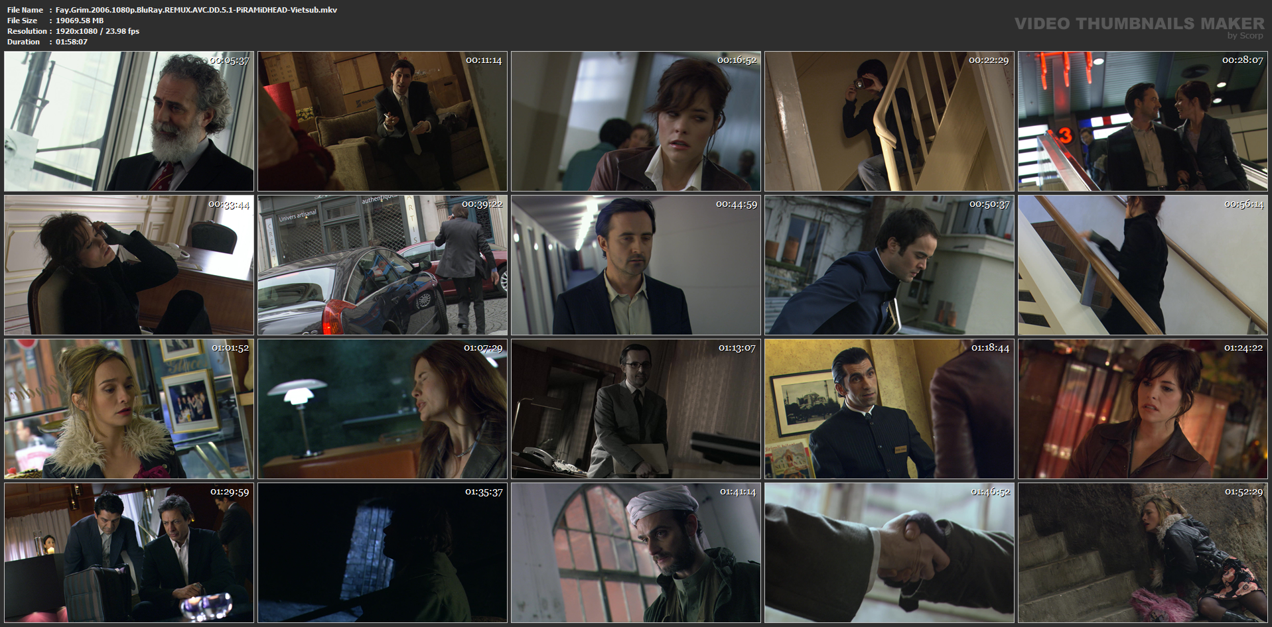Open the thumbnail stamped 00:50:37

[889, 265]
